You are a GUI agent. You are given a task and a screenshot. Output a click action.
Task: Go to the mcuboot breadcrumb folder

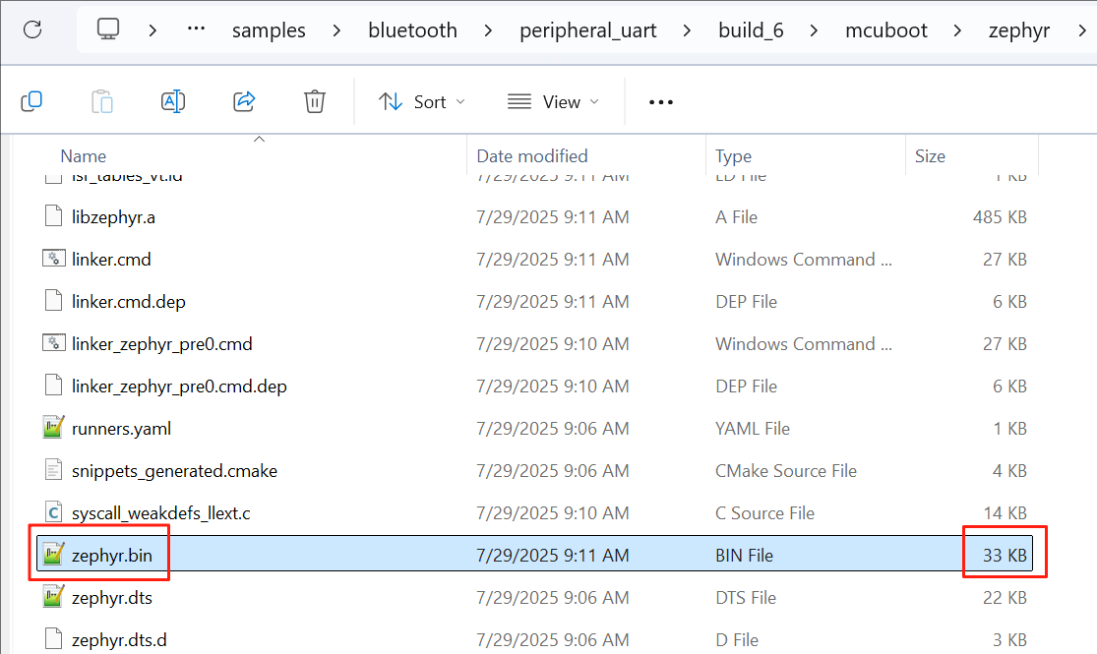coord(885,30)
